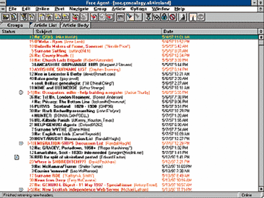
Task: Click the Keep article padlock icon
Action: (165, 17)
